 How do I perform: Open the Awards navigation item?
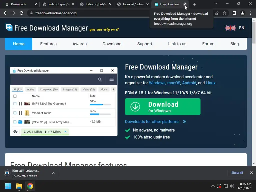point(79,44)
